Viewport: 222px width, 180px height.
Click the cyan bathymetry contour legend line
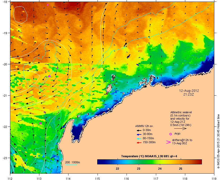coord(71,165)
